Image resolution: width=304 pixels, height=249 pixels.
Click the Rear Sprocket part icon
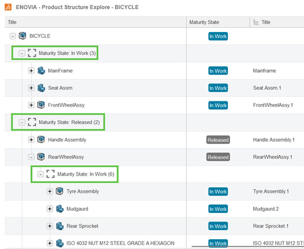tap(59, 226)
